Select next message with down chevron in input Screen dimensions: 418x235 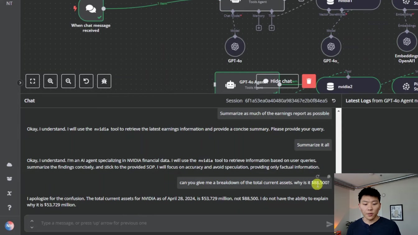(x=32, y=227)
